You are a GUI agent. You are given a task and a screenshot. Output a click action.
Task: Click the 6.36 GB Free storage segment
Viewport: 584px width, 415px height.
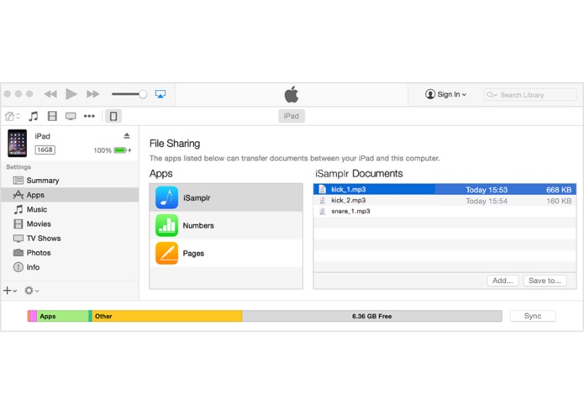click(x=372, y=317)
